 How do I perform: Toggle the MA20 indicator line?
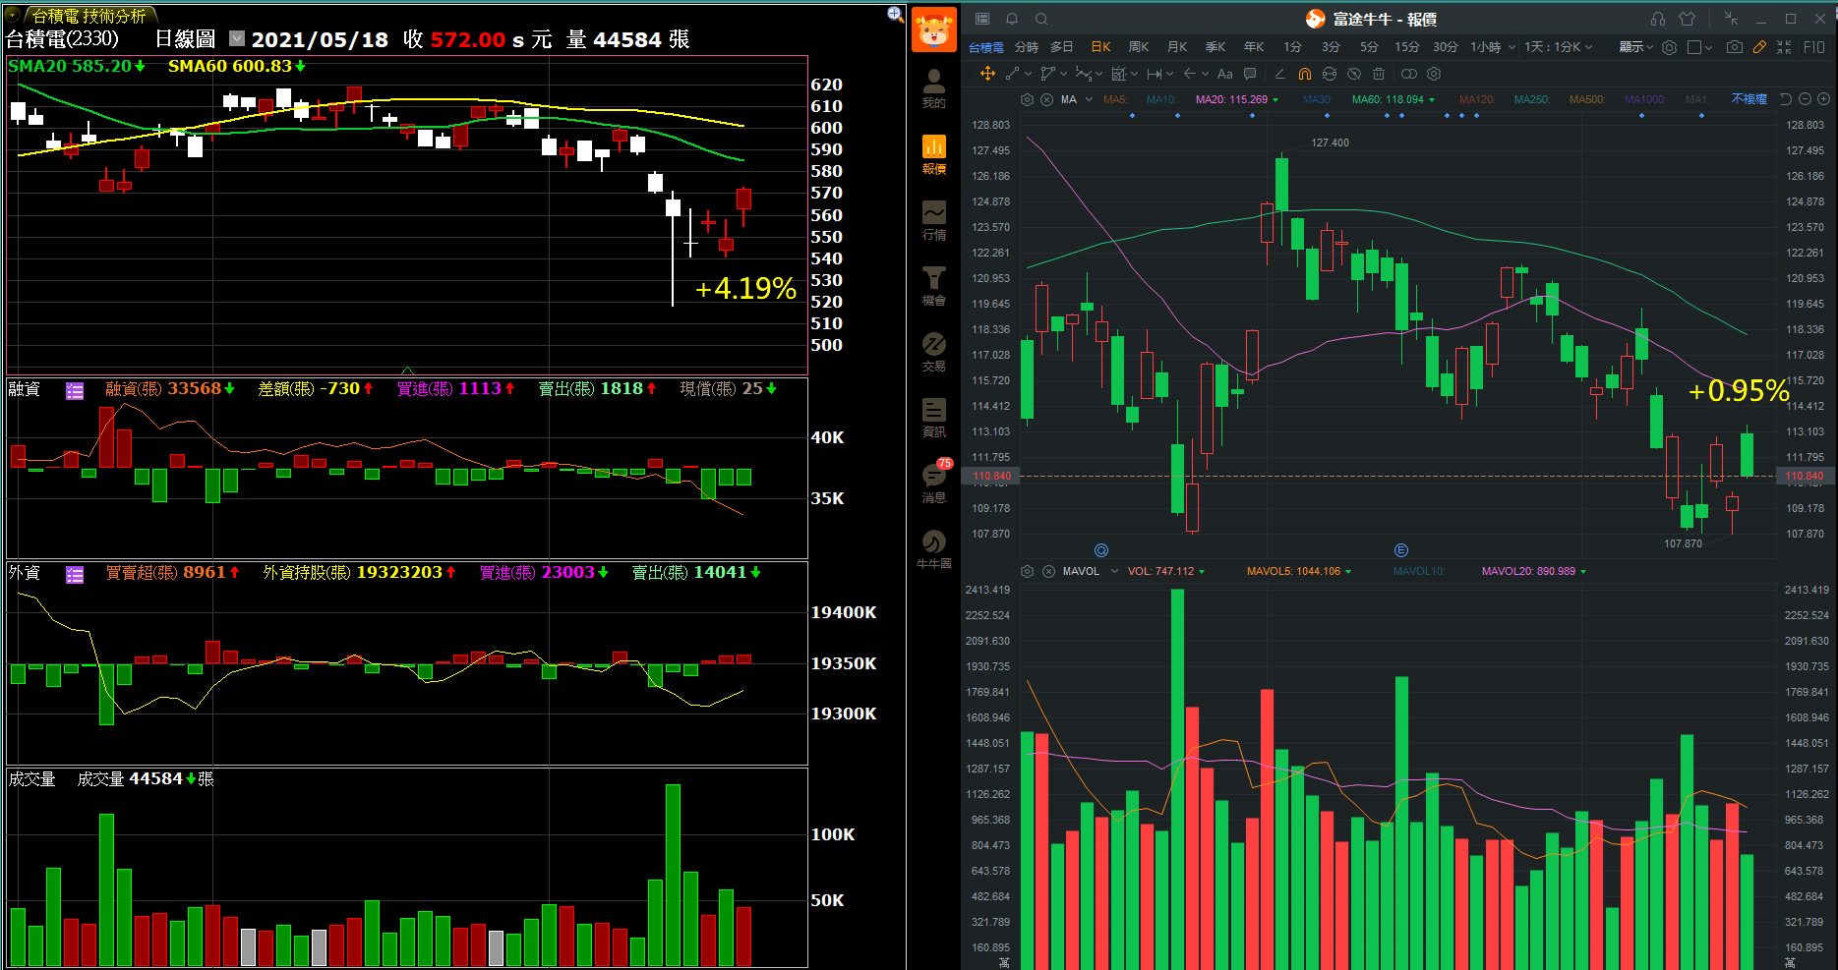1230,99
